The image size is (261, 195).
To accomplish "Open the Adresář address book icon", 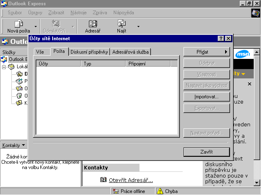I will click(x=93, y=24).
